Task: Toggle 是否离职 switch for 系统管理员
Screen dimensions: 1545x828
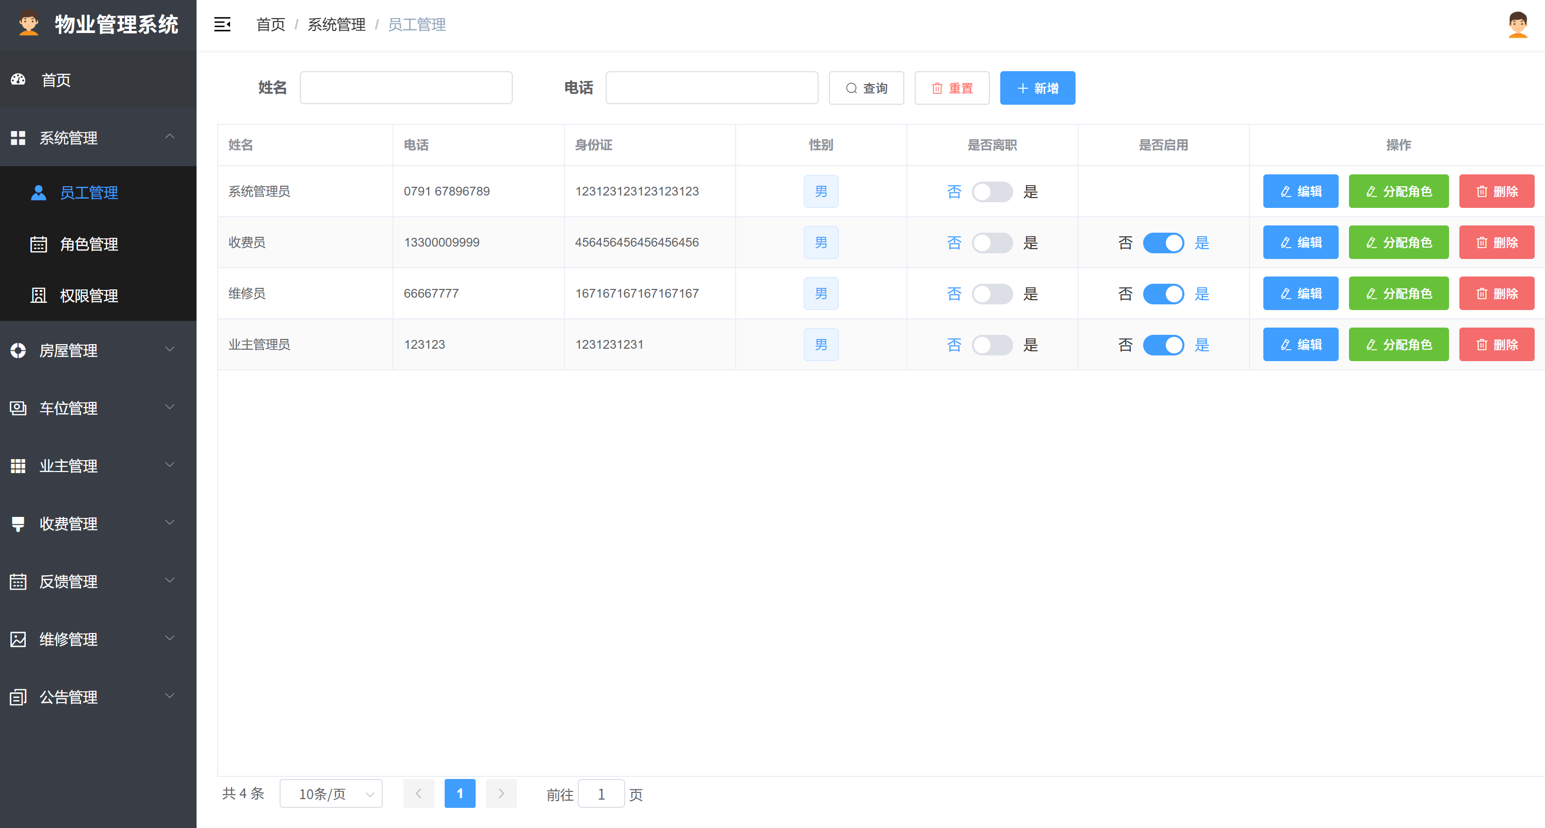Action: point(992,191)
